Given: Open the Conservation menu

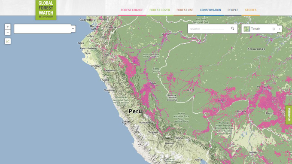Looking at the screenshot, I should tap(210, 10).
